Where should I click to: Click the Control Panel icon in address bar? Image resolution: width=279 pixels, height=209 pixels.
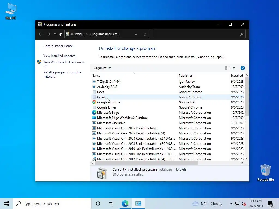[67, 34]
